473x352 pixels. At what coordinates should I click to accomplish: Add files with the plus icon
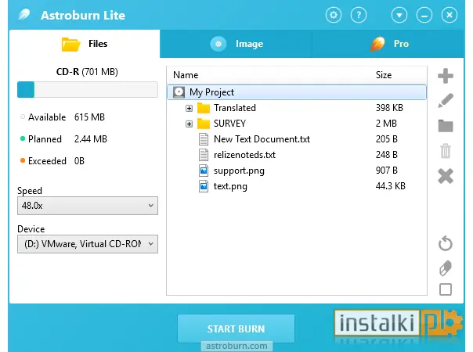(x=446, y=76)
